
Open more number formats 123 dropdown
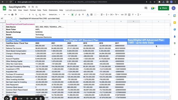tap(44, 15)
